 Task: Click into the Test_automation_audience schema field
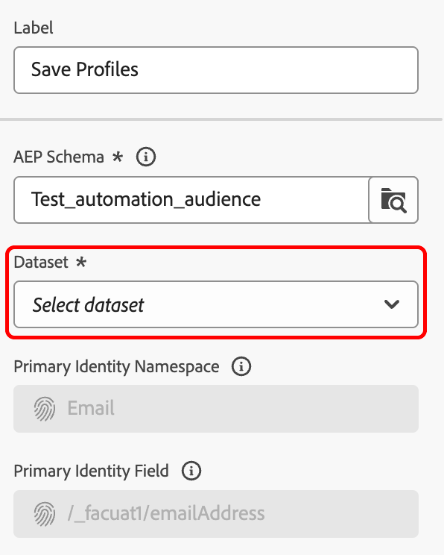pos(191,200)
